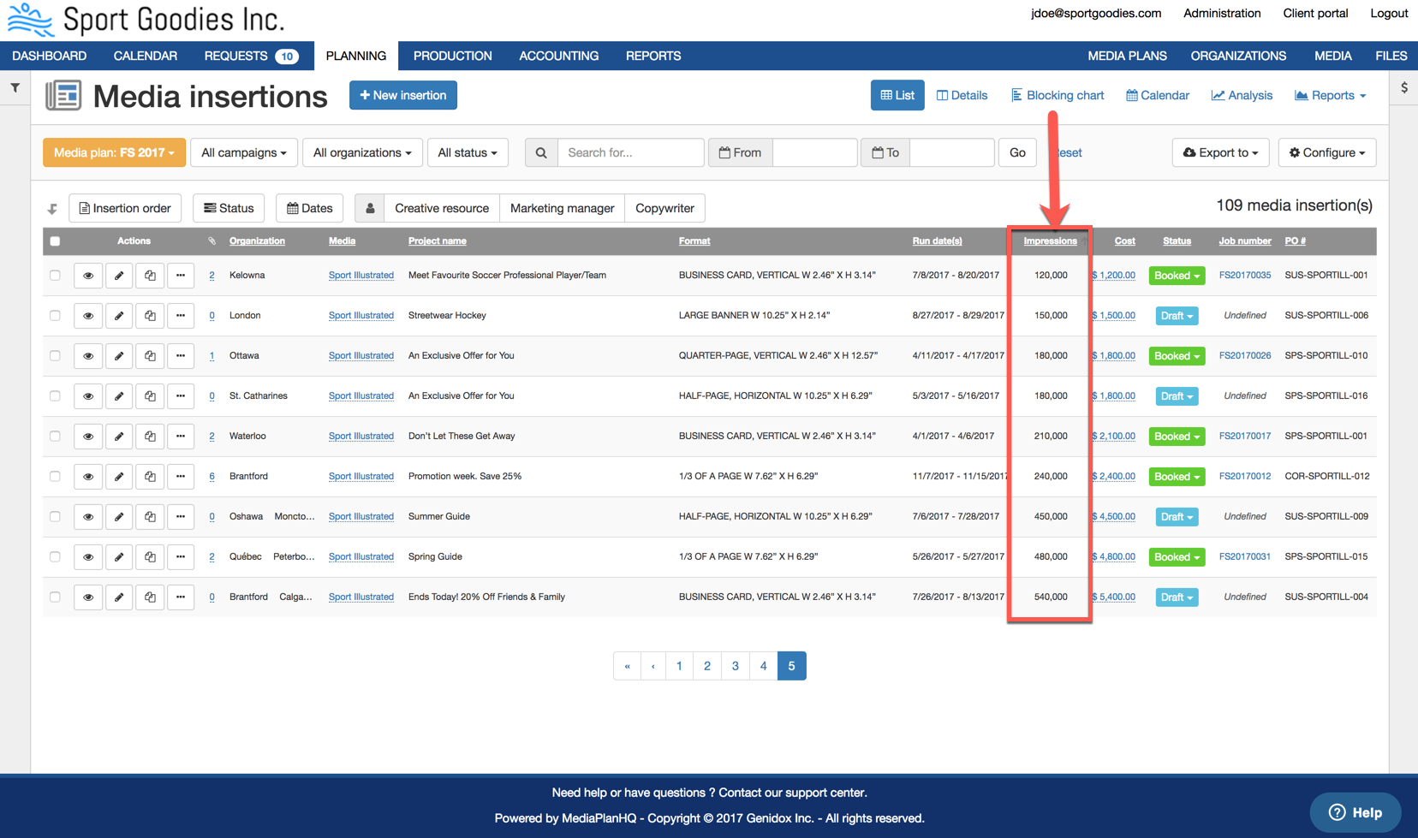The image size is (1418, 838).
Task: Open the Booked status dropdown for Kelowna
Action: coord(1177,276)
